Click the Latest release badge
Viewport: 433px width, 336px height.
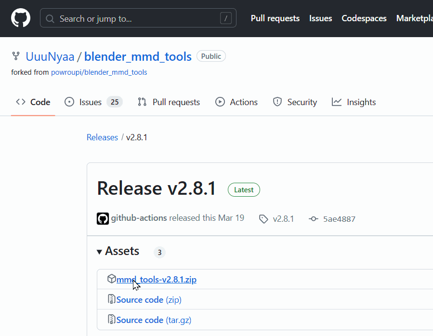point(244,190)
